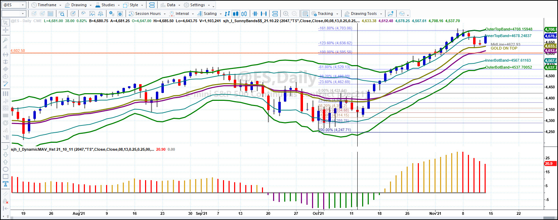Image resolution: width=558 pixels, height=220 pixels.
Task: Click the GOLD ON TOP label
Action: tap(504, 48)
